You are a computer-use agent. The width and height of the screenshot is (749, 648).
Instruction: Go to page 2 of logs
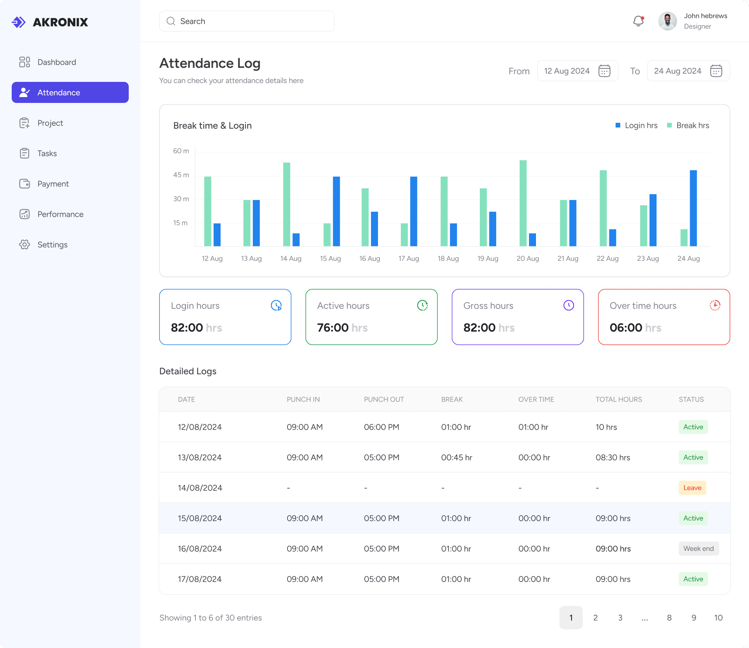tap(595, 618)
